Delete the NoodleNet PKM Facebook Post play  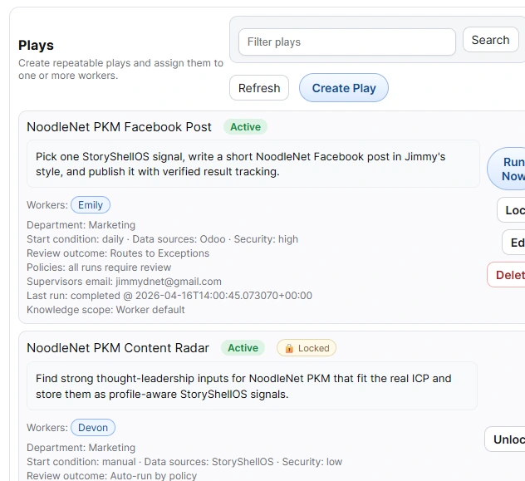[x=508, y=275]
